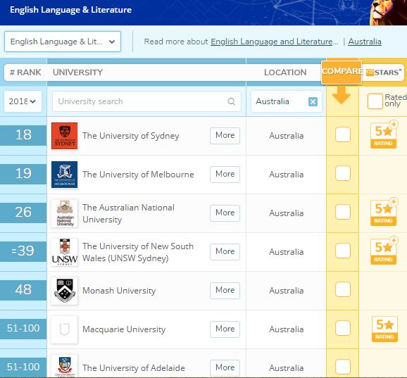Open The University of Adelaide name link
Screen dimensions: 407x378
click(x=134, y=368)
